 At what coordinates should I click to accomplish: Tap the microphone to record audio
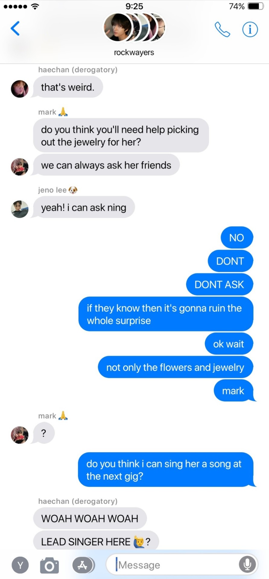tap(247, 564)
